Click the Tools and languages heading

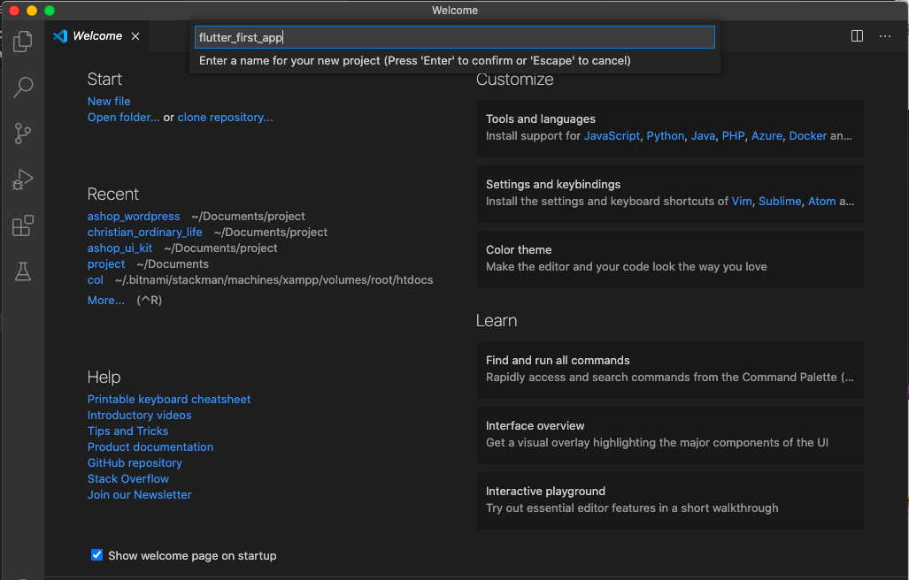point(540,118)
